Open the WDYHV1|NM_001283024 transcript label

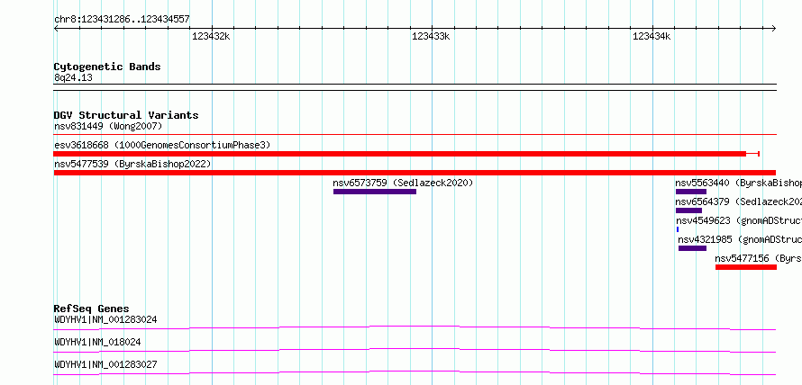point(105,319)
